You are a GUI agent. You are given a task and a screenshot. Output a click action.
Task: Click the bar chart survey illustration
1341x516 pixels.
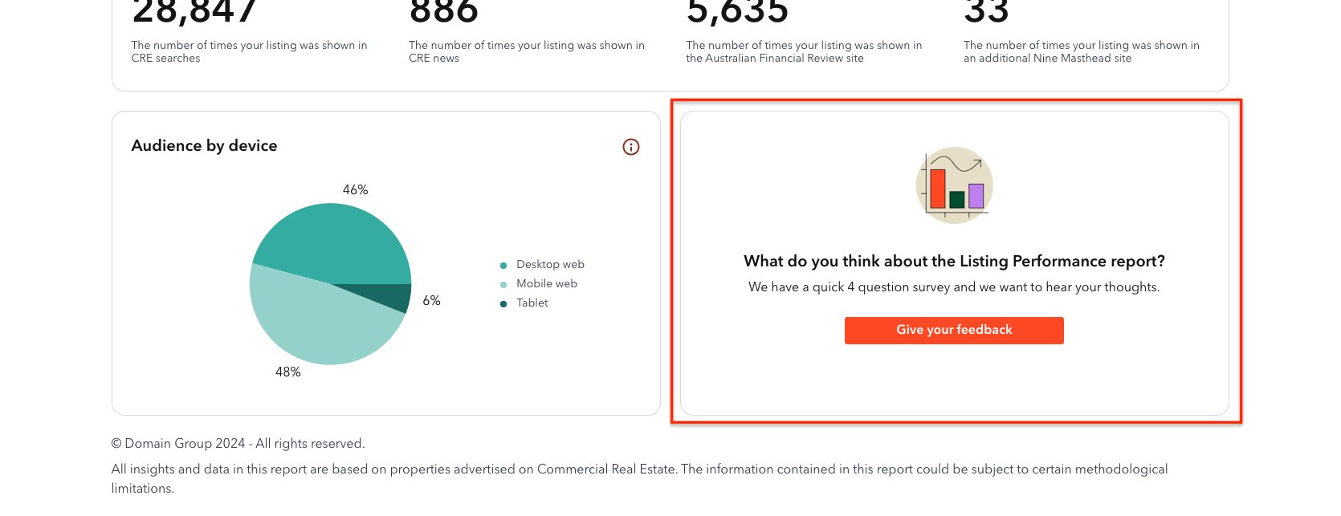pos(954,185)
